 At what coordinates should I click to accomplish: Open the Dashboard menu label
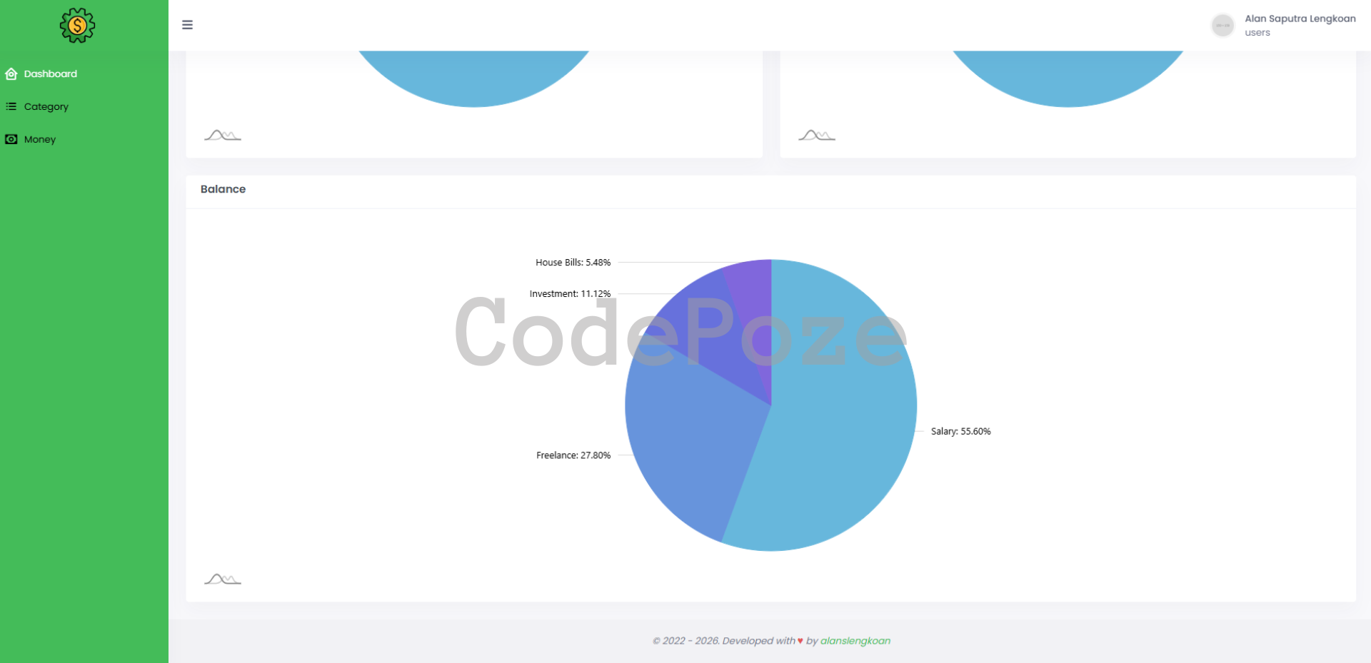50,74
